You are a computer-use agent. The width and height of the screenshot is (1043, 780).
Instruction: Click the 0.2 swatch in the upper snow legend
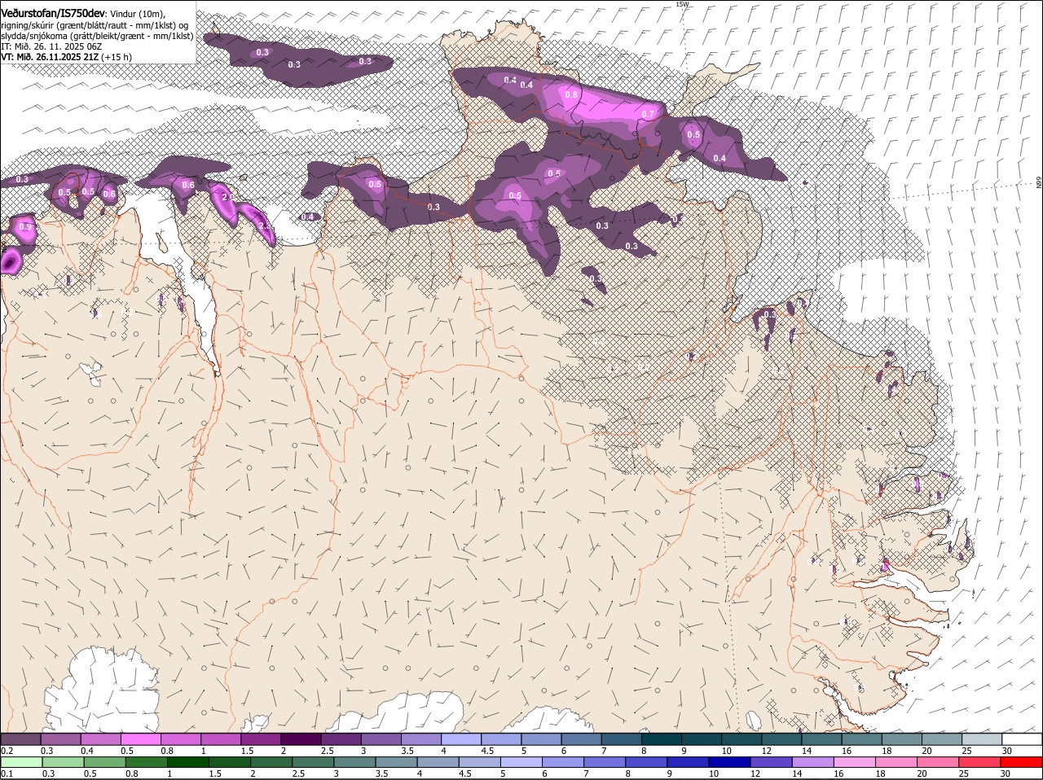pyautogui.click(x=20, y=738)
